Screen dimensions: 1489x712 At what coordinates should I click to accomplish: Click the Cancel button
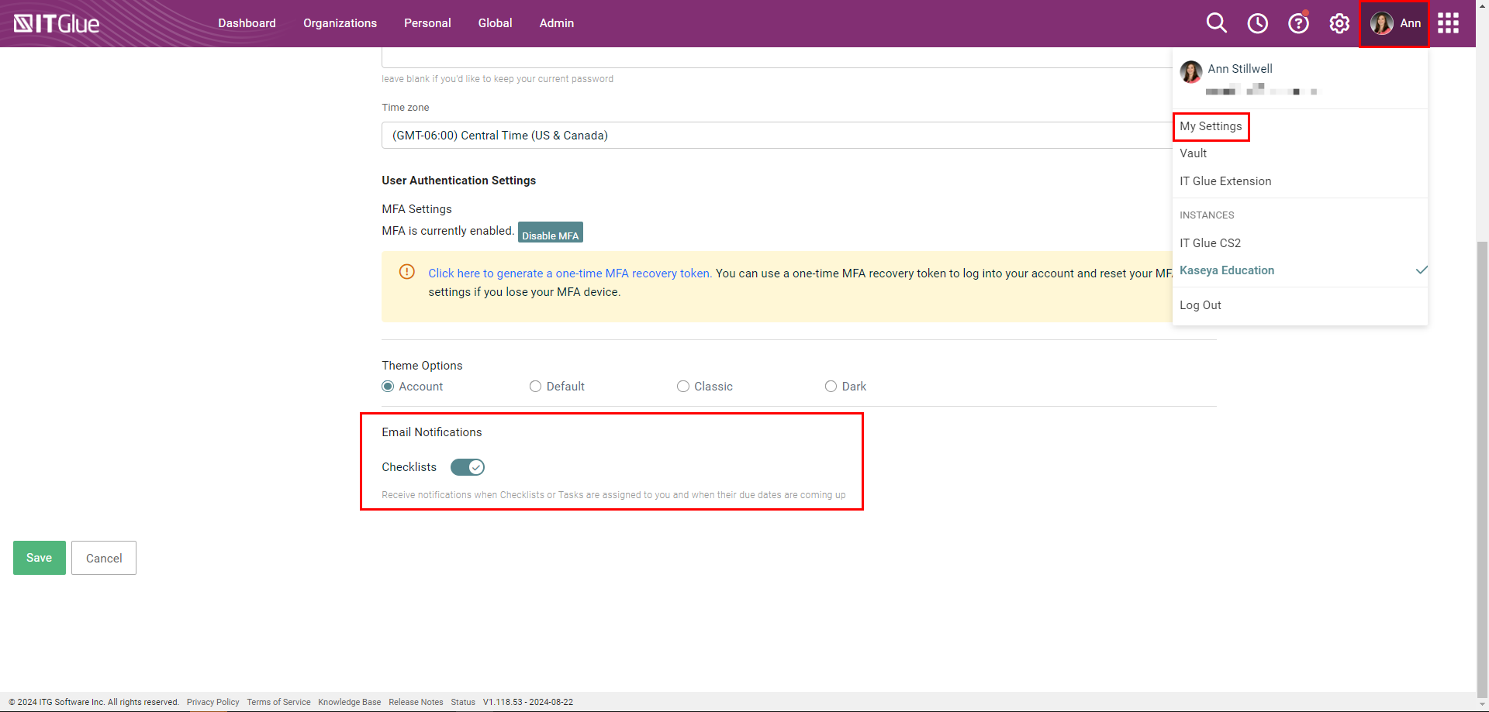point(104,558)
